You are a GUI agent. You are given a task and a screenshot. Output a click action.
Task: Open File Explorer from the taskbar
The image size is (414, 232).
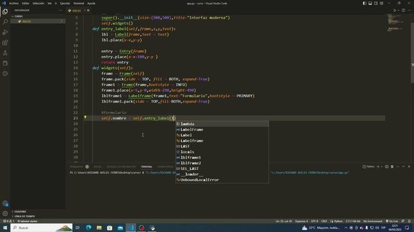click(99, 227)
